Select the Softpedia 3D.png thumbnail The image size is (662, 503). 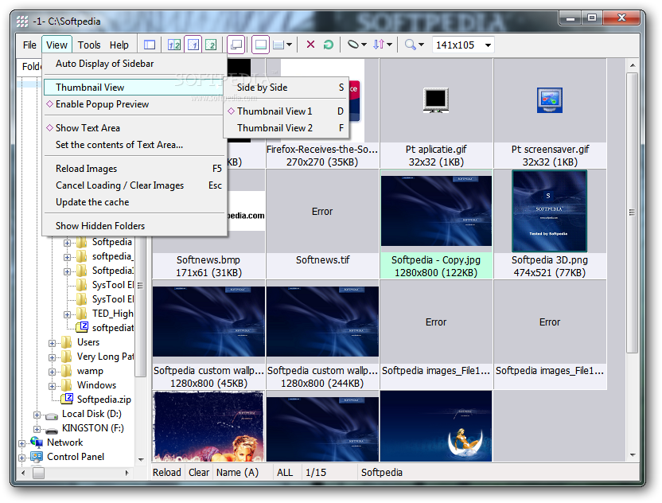coord(550,224)
